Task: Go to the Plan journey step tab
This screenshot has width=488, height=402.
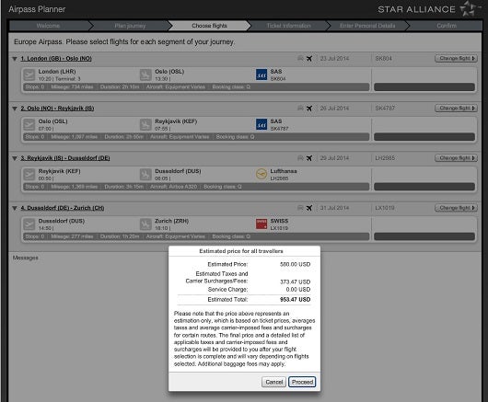Action: tap(130, 26)
